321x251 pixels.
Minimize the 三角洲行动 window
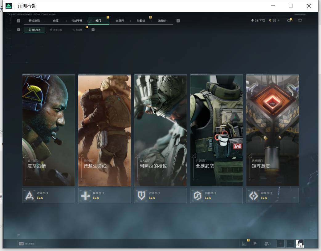click(273, 6)
